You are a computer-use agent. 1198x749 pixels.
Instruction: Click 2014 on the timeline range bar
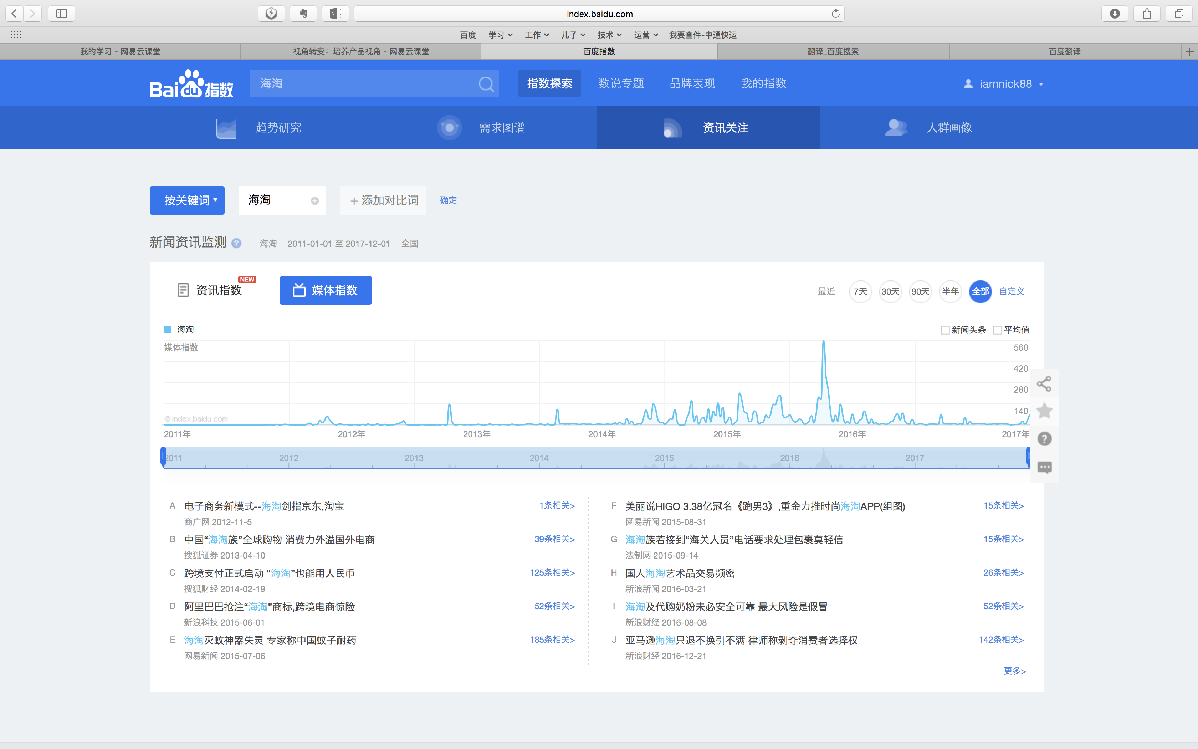(x=539, y=458)
